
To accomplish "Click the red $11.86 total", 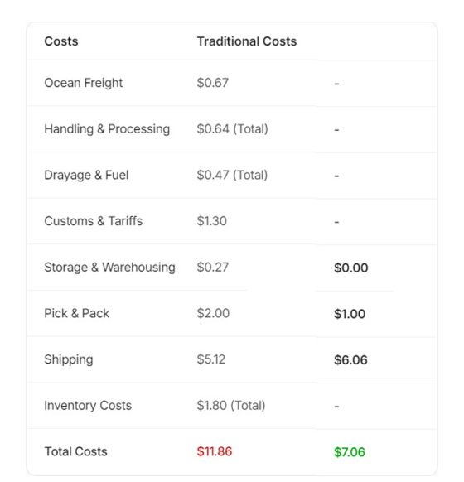I will pyautogui.click(x=215, y=451).
